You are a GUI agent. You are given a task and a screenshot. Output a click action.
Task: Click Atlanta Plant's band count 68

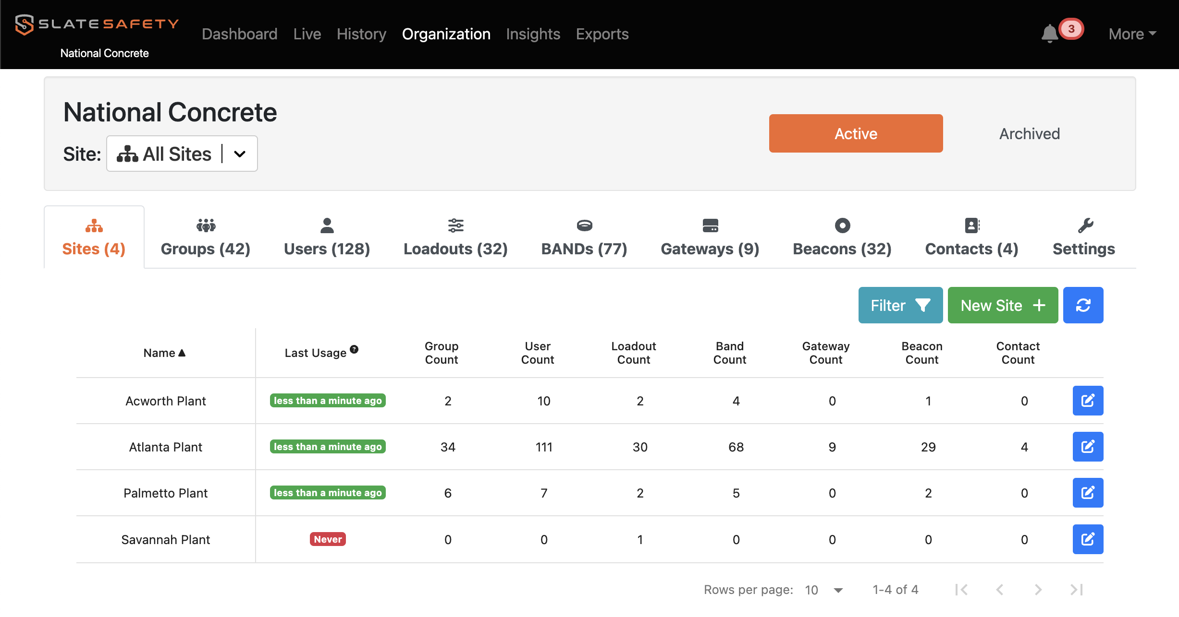tap(736, 447)
